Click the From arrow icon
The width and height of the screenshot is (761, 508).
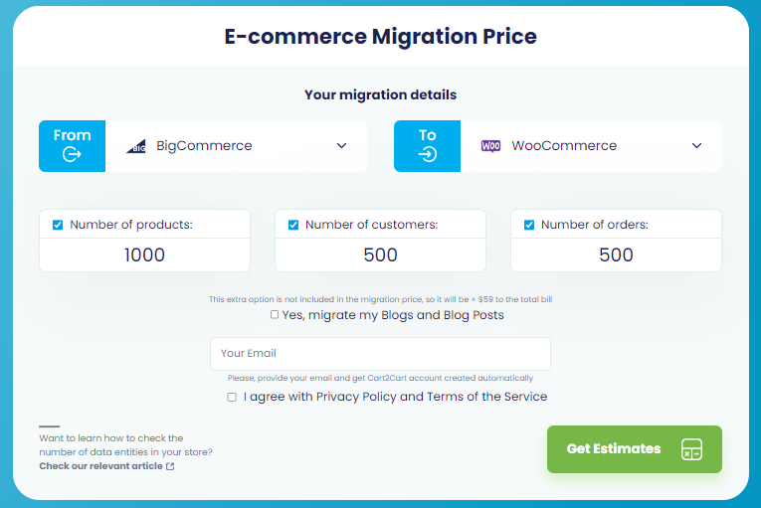click(x=72, y=155)
